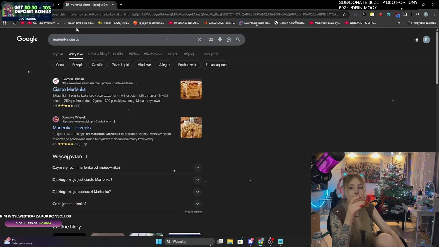The width and height of the screenshot is (439, 247).
Task: Open the bookmarks bar apps grid icon
Action: pyautogui.click(x=4, y=23)
